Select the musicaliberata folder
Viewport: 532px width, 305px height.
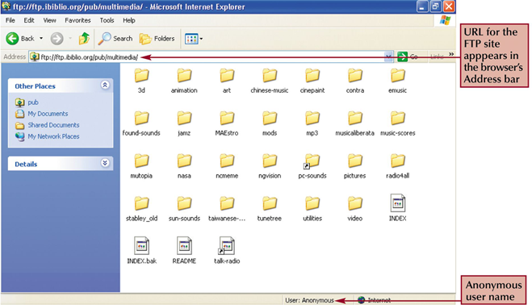click(355, 123)
